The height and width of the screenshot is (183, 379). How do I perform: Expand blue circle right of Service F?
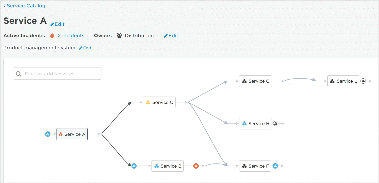coord(275,166)
